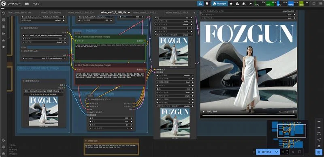Viewport: 324px width, 157px height.
Task: Play the FOZGUN output video
Action: pyautogui.click(x=204, y=112)
